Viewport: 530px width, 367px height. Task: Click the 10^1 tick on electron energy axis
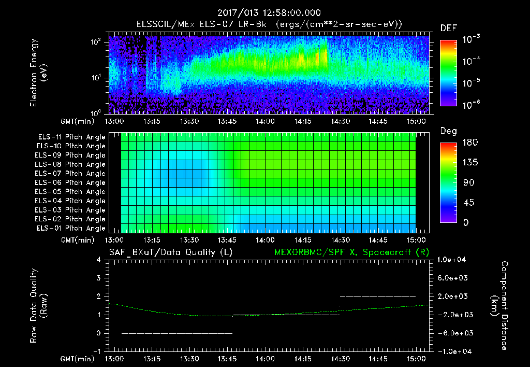click(96, 78)
